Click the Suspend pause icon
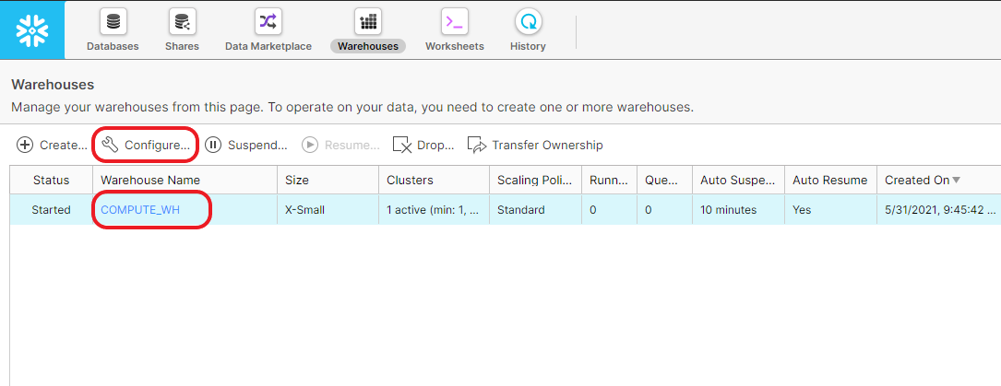 click(x=213, y=145)
